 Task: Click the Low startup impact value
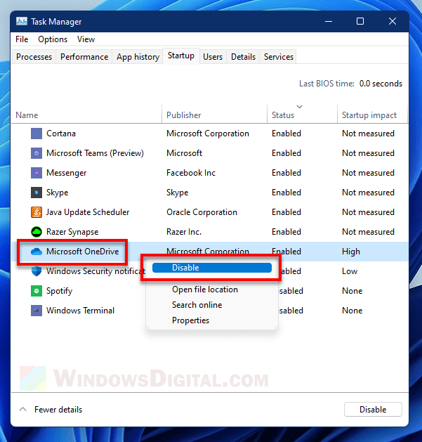coord(350,271)
